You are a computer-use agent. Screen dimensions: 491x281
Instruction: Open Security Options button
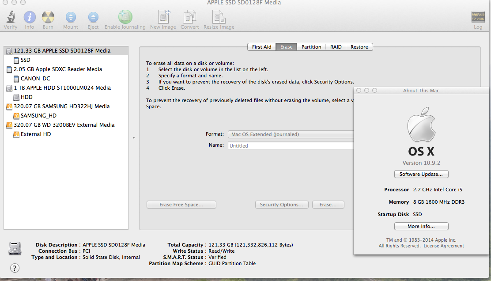tap(282, 205)
